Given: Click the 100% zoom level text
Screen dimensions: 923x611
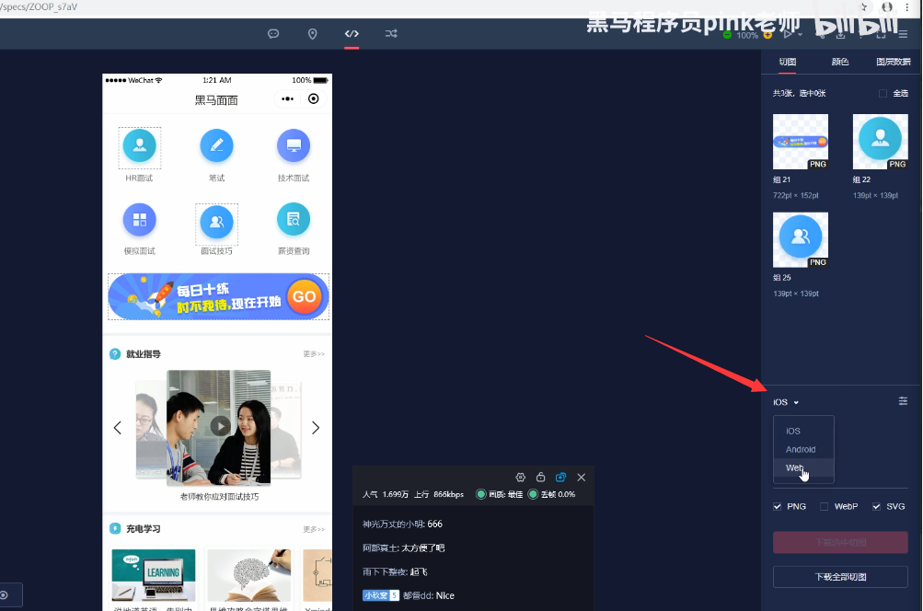Looking at the screenshot, I should (747, 35).
